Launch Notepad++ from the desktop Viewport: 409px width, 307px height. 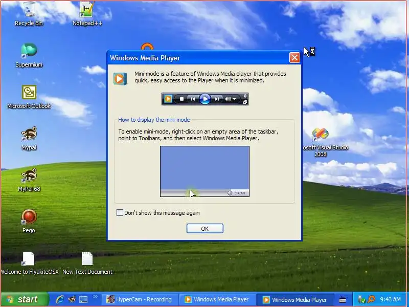[87, 14]
